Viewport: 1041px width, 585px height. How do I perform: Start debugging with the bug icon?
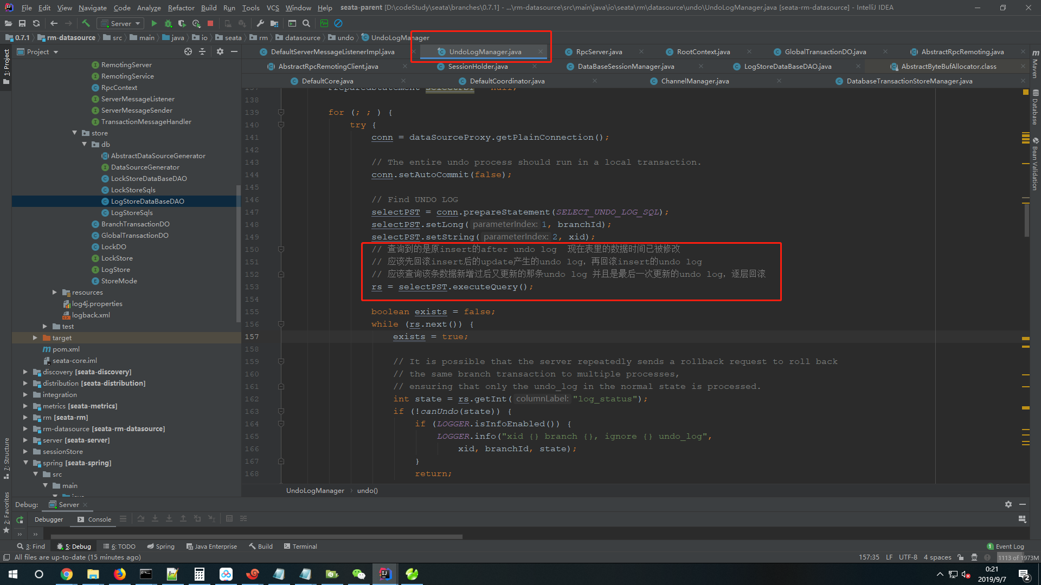pyautogui.click(x=168, y=23)
